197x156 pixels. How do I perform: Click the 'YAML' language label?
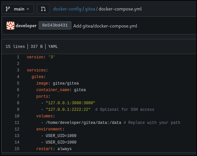pyautogui.click(x=53, y=47)
